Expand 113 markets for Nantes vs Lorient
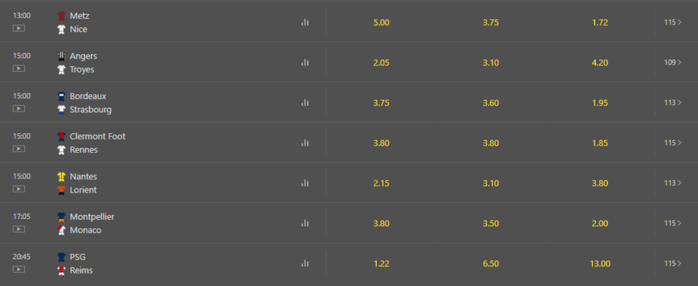Screen dimensions: 698x286 (673, 183)
